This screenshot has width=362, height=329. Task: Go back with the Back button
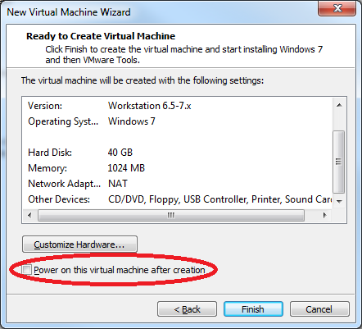click(x=187, y=309)
